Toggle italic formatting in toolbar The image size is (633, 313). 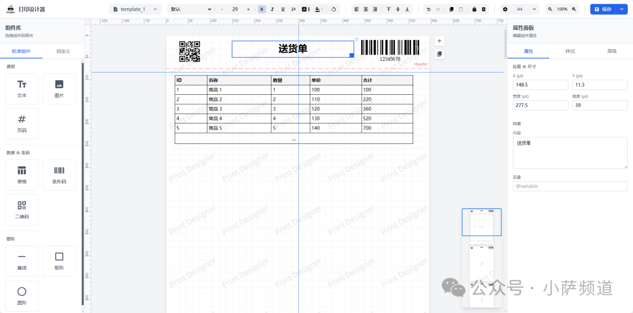(273, 9)
